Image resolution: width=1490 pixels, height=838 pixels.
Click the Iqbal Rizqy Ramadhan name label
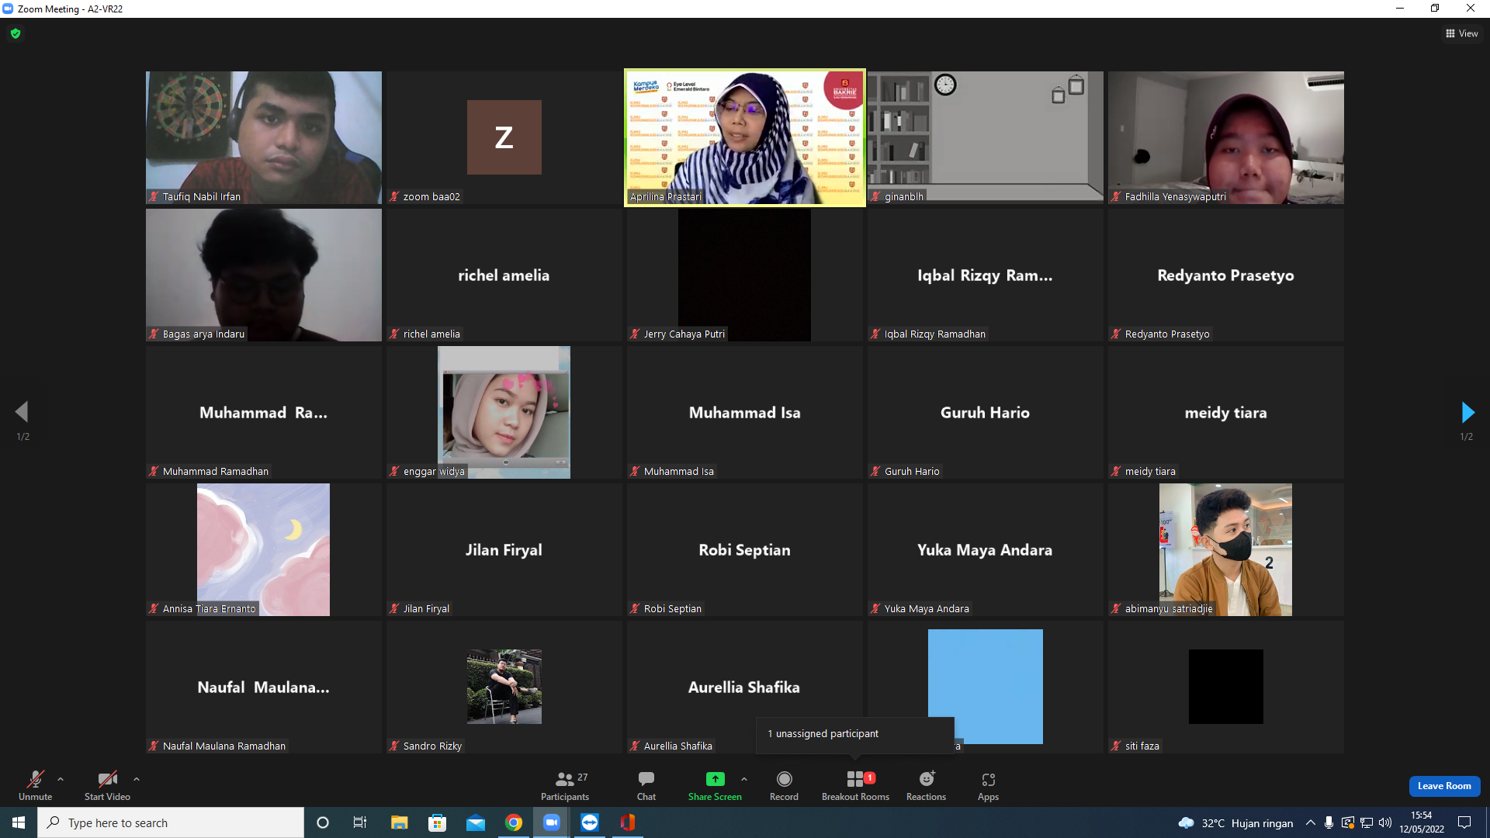(934, 334)
